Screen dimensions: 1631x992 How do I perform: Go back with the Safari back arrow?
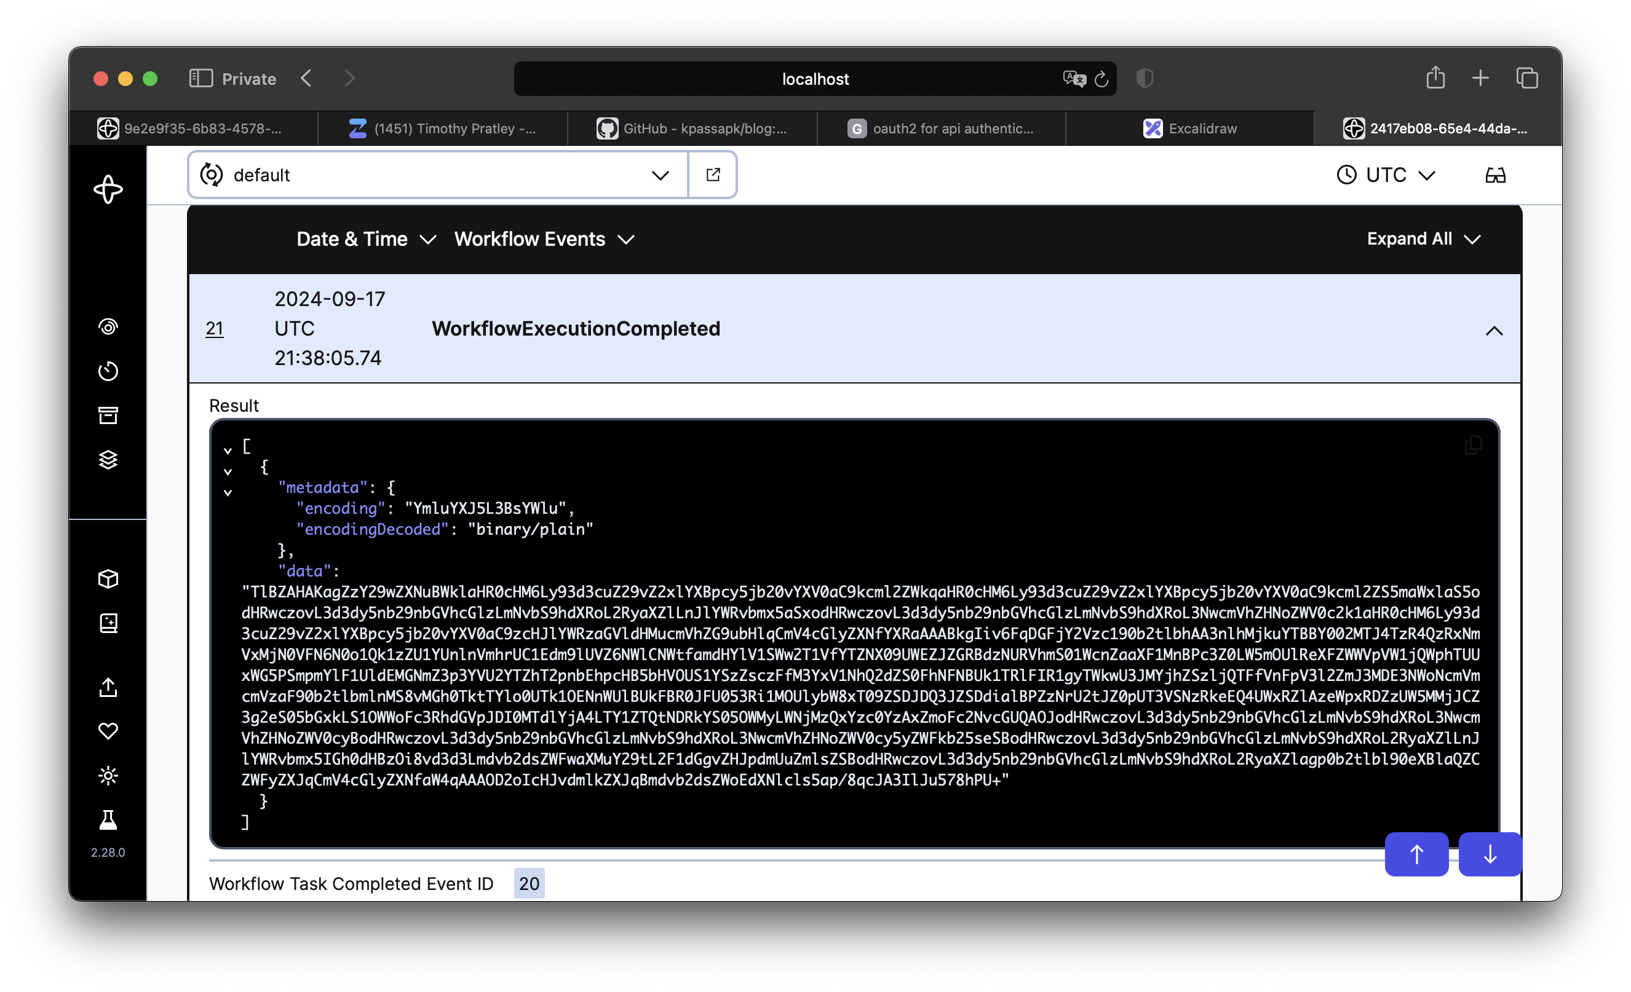(x=306, y=79)
